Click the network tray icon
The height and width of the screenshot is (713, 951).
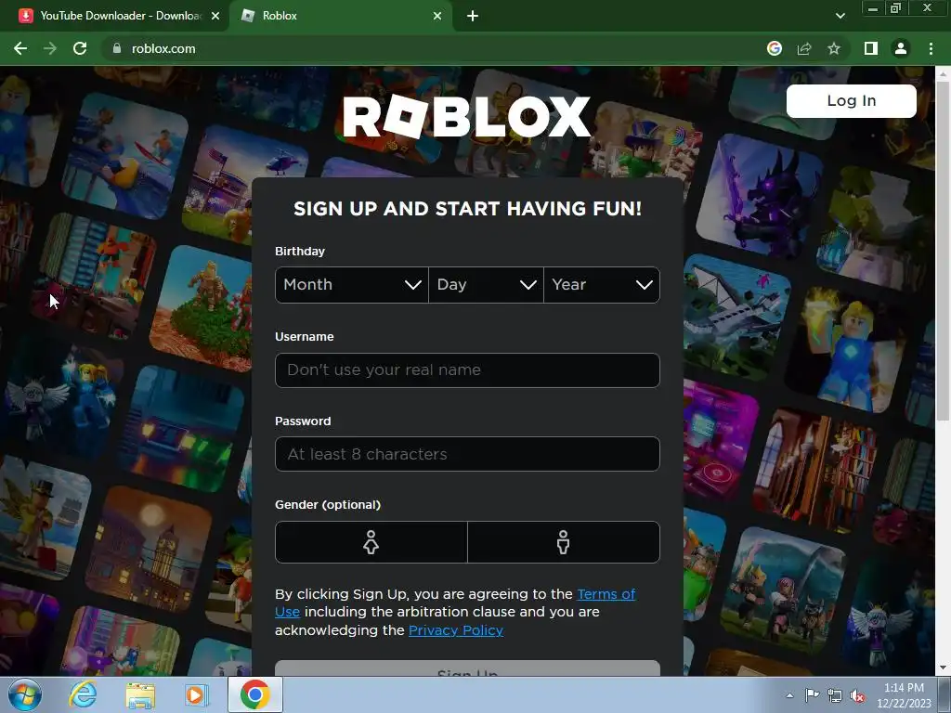tap(835, 695)
